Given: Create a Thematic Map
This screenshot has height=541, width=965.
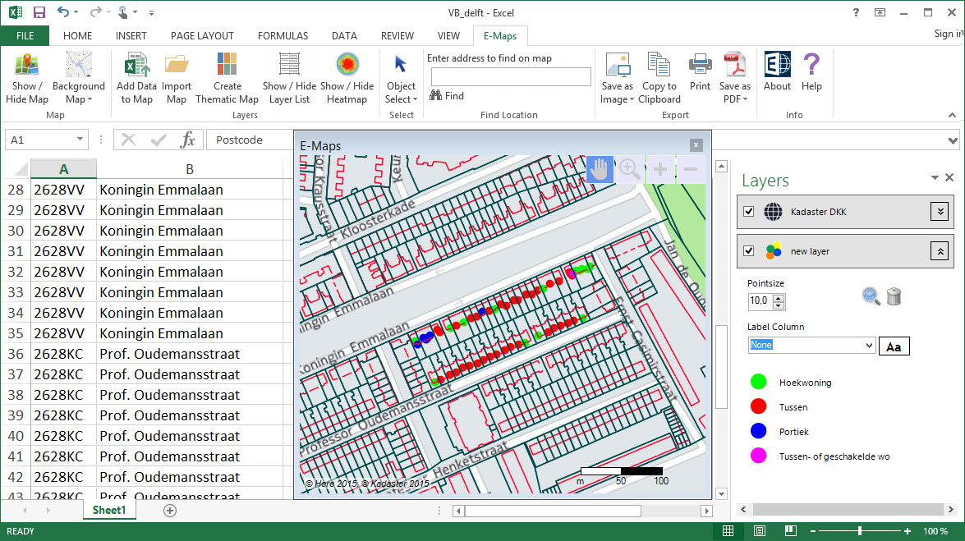Looking at the screenshot, I should [x=227, y=78].
